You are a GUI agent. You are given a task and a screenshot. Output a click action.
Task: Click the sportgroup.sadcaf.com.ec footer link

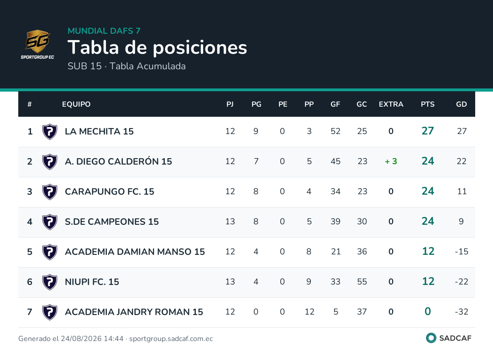point(171,339)
